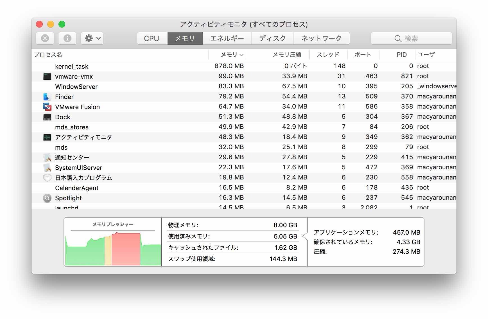488x319 pixels.
Task: Click the SystemUIServer process icon
Action: pos(47,167)
